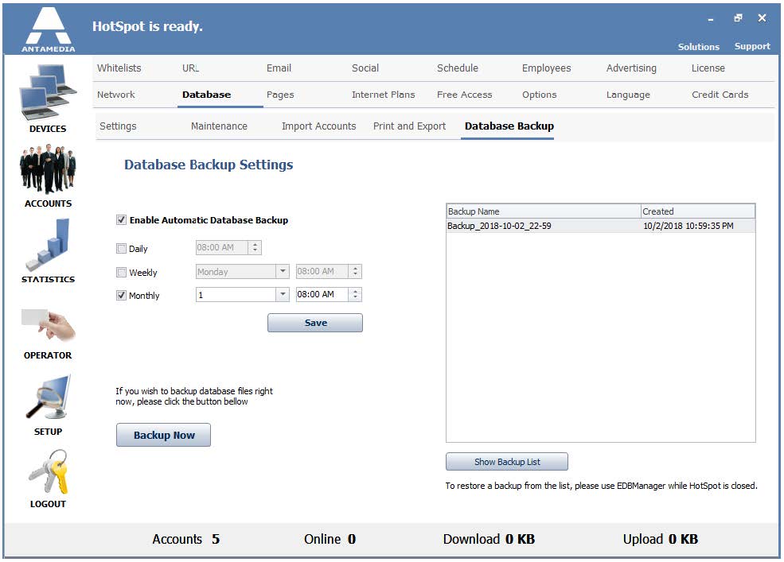This screenshot has height=562, width=784.
Task: Switch to the Credit Cards tab
Action: 720,95
